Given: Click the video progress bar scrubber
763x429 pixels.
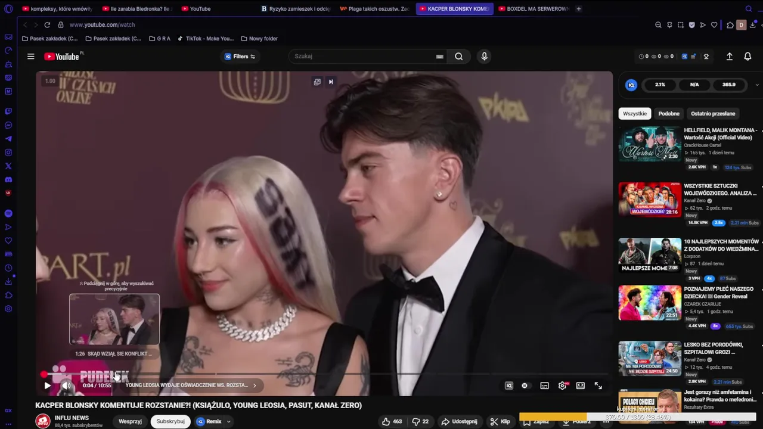Looking at the screenshot, I should (x=44, y=374).
